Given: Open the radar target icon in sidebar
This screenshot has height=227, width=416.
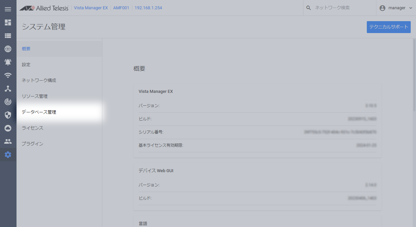Looking at the screenshot, I should pos(8,102).
